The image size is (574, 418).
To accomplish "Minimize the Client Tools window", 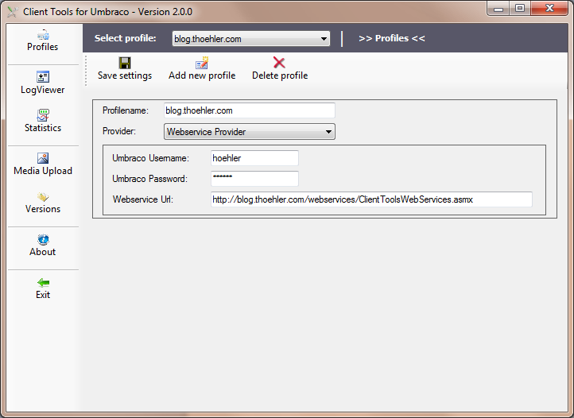I will (x=498, y=9).
